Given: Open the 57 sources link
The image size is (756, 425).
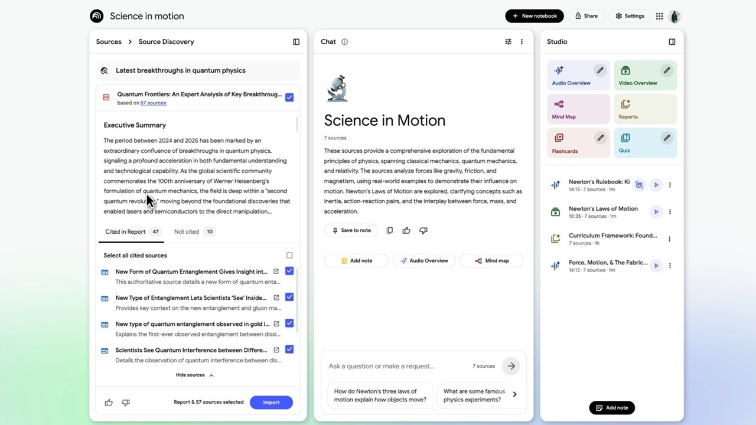Looking at the screenshot, I should tap(153, 103).
